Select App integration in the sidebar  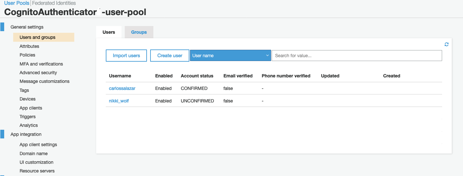[x=26, y=134]
